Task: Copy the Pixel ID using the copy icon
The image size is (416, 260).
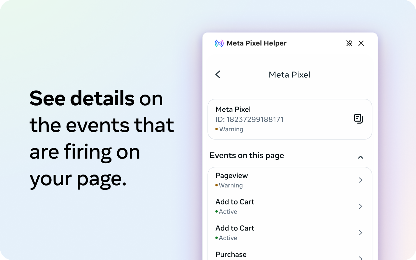Action: pos(358,119)
